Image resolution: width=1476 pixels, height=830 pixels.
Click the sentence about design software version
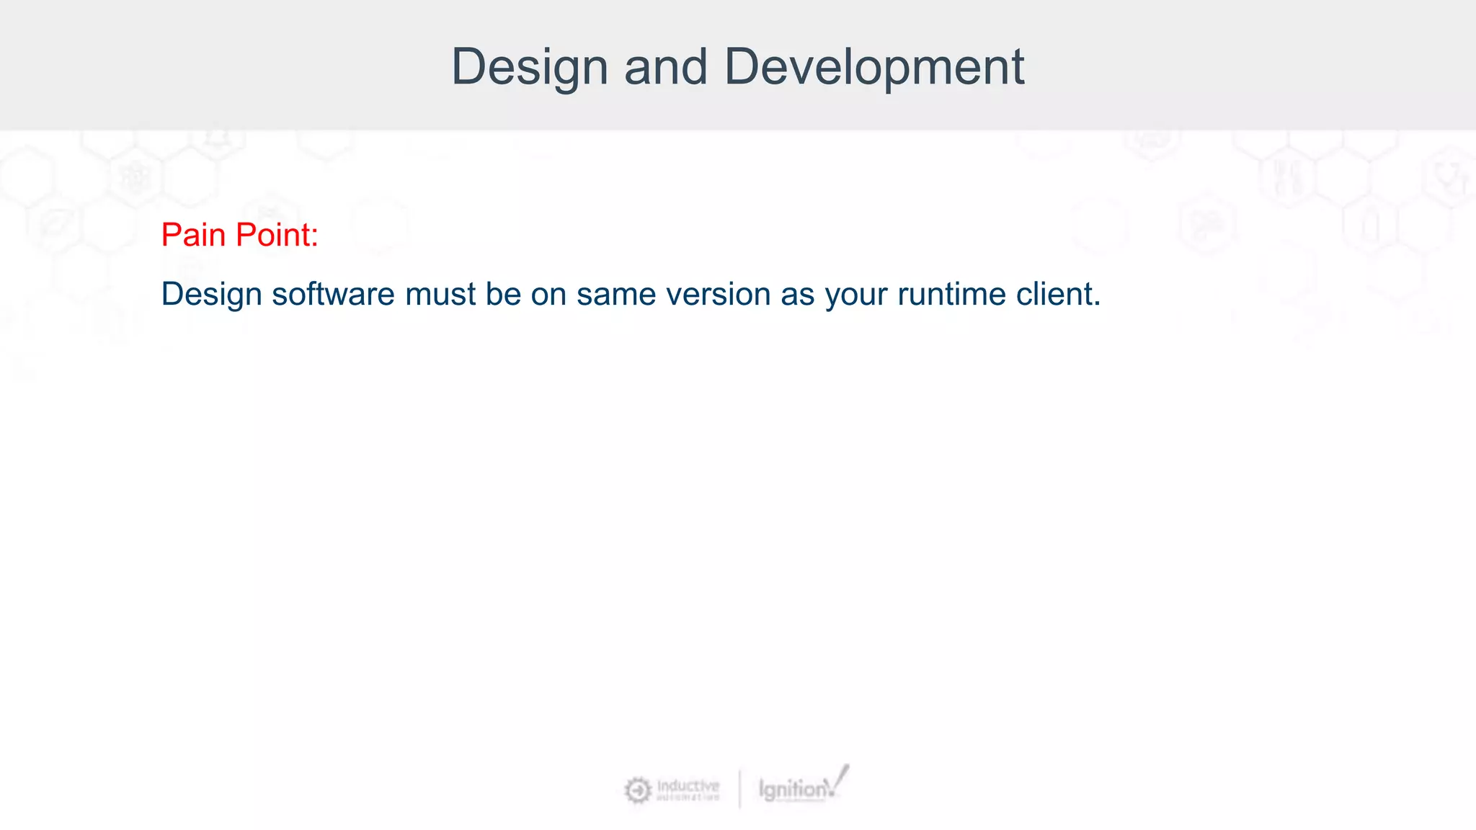(631, 295)
